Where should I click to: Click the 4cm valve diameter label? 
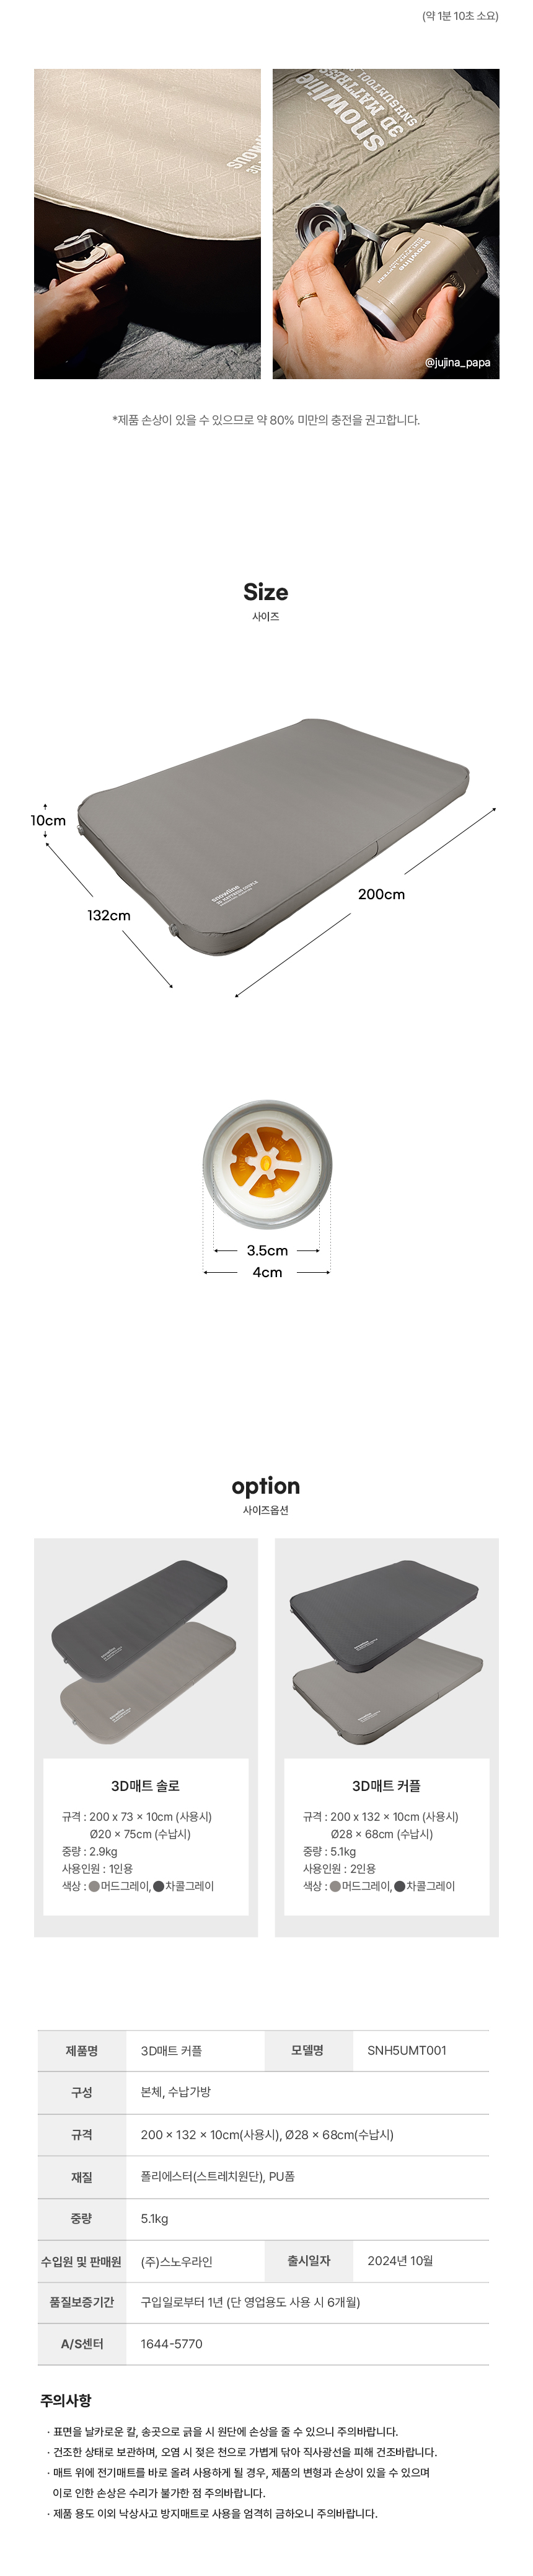[266, 1272]
